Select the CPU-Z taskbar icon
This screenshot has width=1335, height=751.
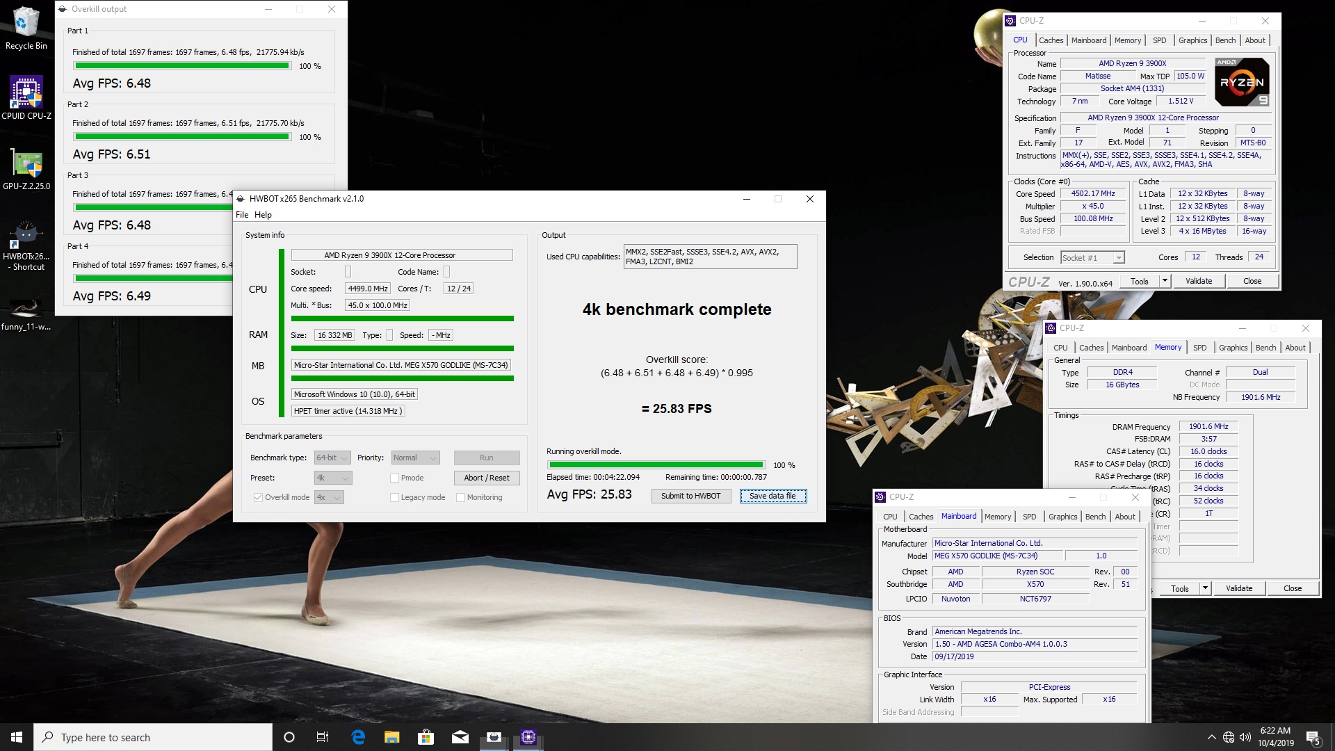point(528,737)
